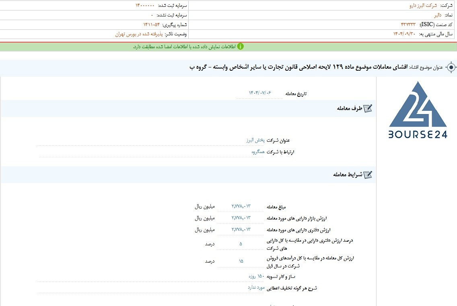The width and height of the screenshot is (457, 306).
Task: Click the label تاریخ معامله
Action: pyautogui.click(x=296, y=94)
